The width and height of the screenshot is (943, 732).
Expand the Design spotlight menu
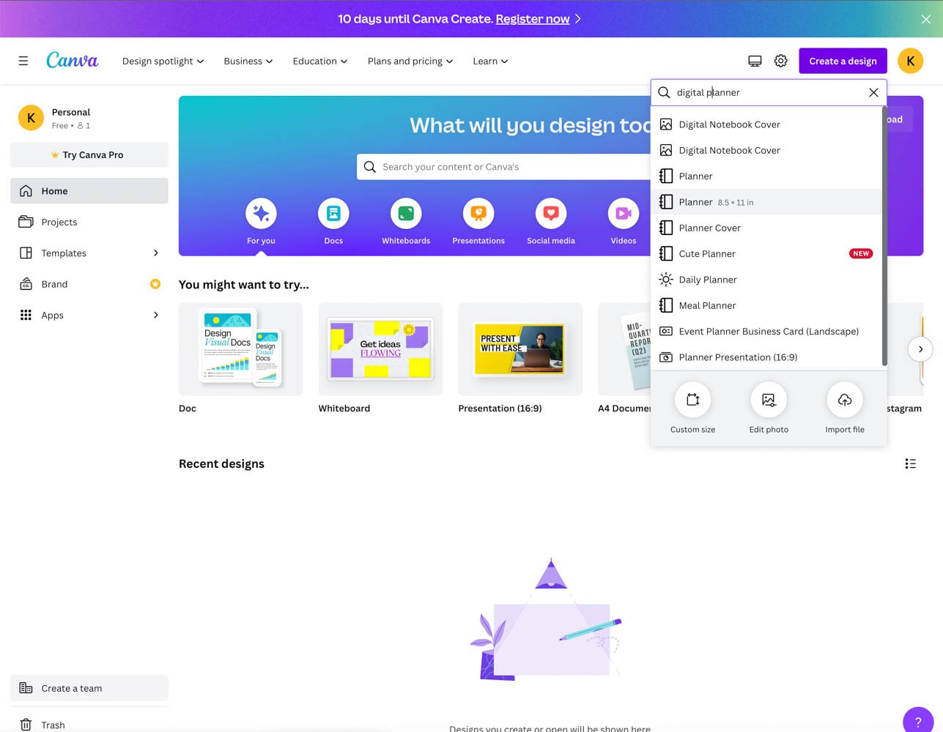(163, 61)
